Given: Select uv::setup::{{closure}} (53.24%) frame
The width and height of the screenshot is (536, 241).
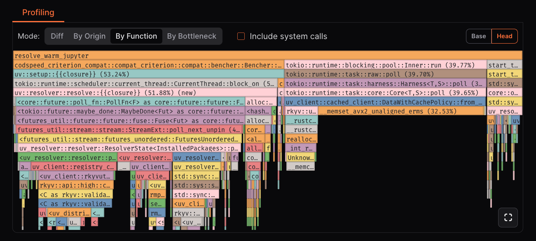Looking at the screenshot, I should [x=149, y=74].
